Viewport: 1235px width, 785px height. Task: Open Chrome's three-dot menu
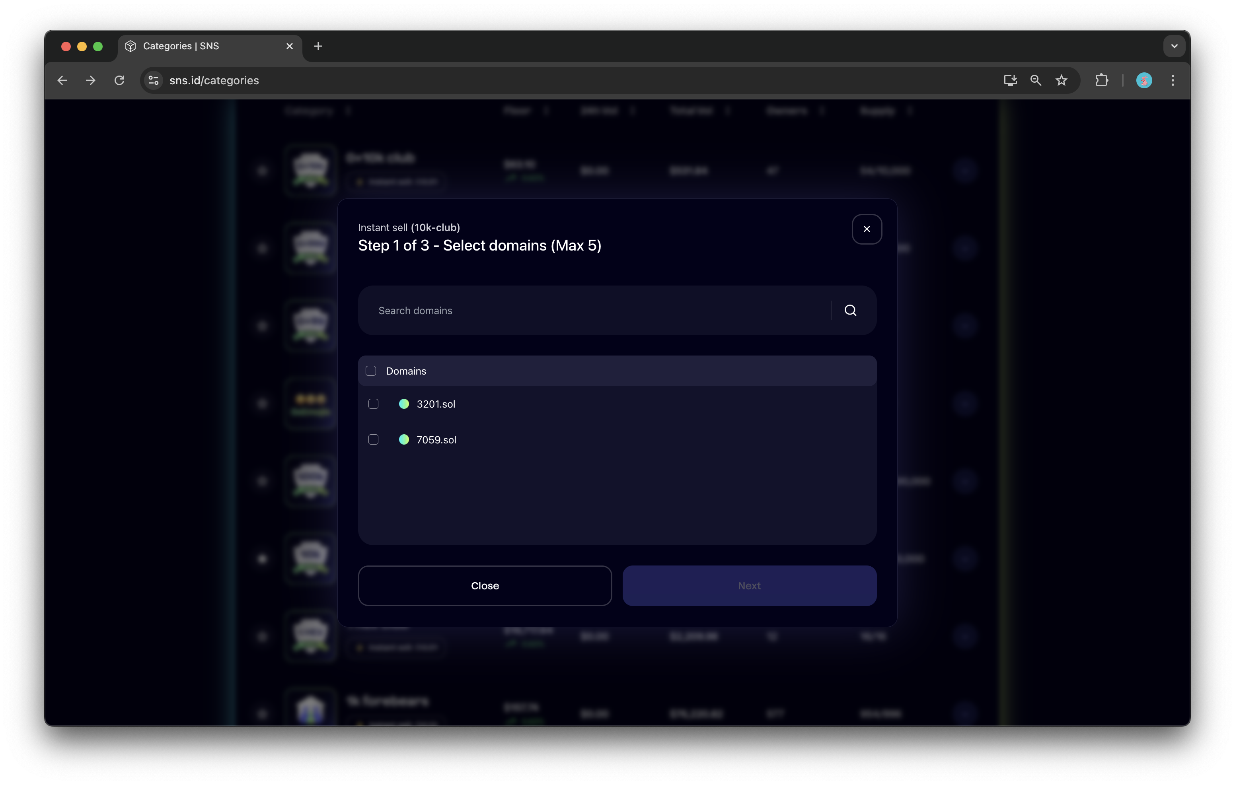pos(1173,80)
